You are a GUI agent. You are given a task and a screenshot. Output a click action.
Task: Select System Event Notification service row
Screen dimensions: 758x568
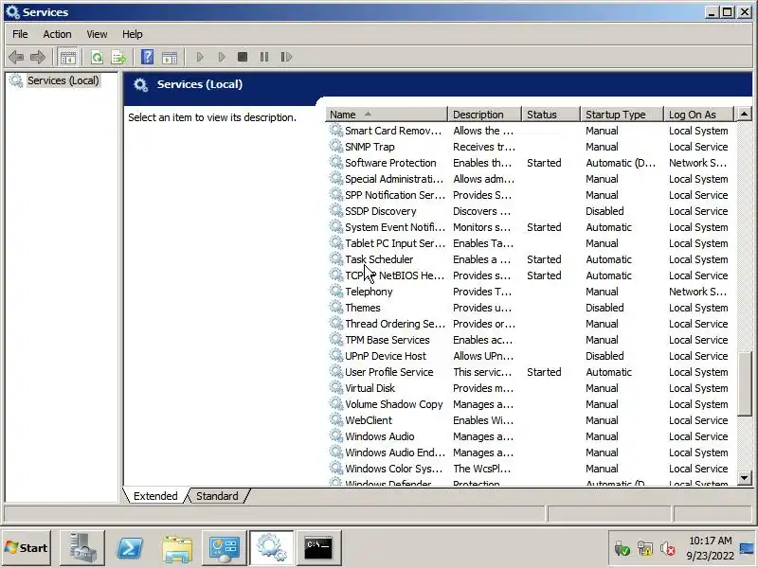529,227
